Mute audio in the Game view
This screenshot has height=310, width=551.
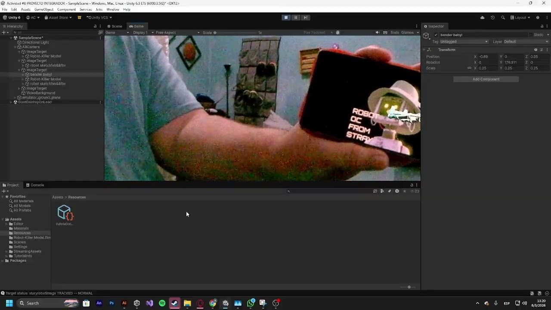coord(378,33)
